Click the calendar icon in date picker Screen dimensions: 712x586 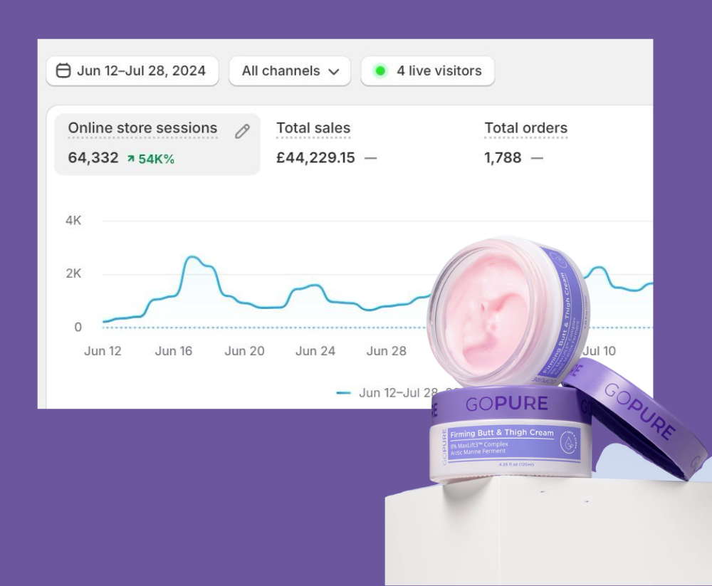pyautogui.click(x=63, y=70)
